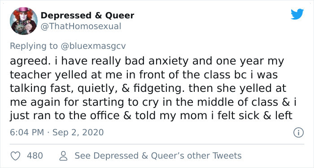Click the line about crying in class
This screenshot has width=314, height=168.
[153, 102]
